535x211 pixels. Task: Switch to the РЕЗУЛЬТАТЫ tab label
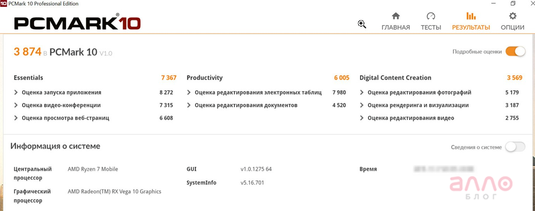(471, 28)
